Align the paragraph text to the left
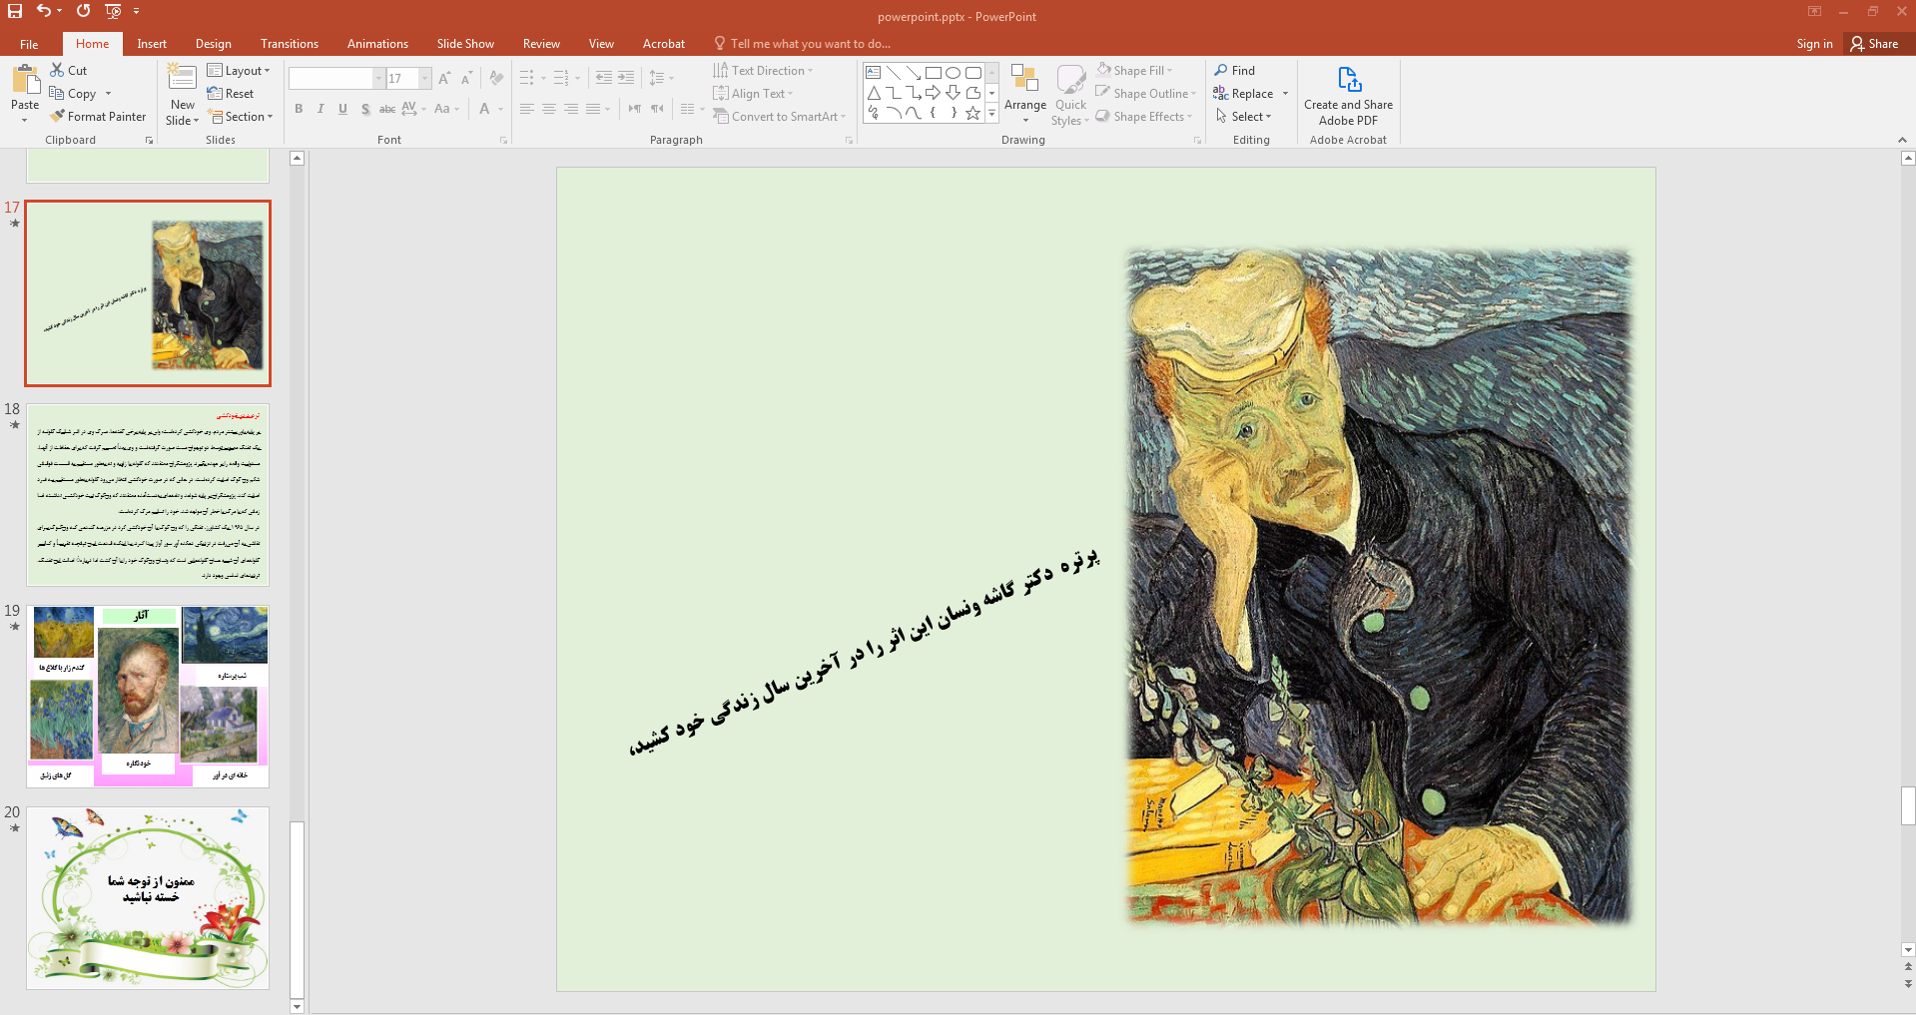The height and width of the screenshot is (1015, 1916). 527,109
